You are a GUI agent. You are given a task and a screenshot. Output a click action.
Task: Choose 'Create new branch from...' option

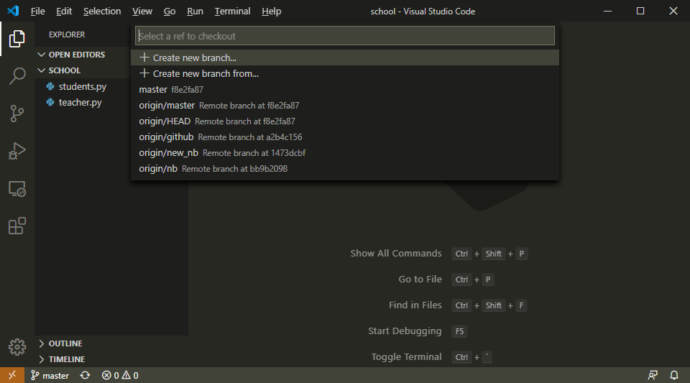345,73
